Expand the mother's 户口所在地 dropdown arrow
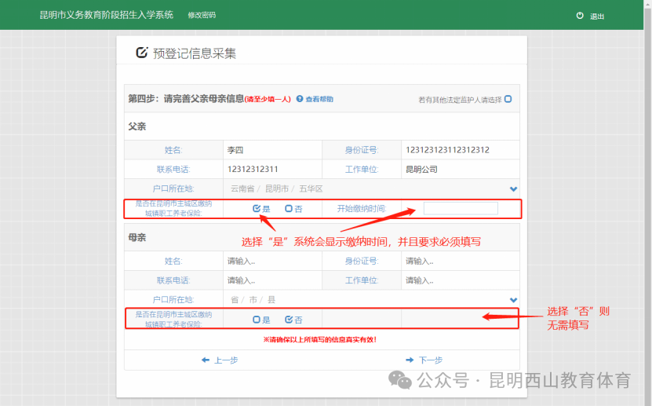The width and height of the screenshot is (652, 406). coord(514,300)
